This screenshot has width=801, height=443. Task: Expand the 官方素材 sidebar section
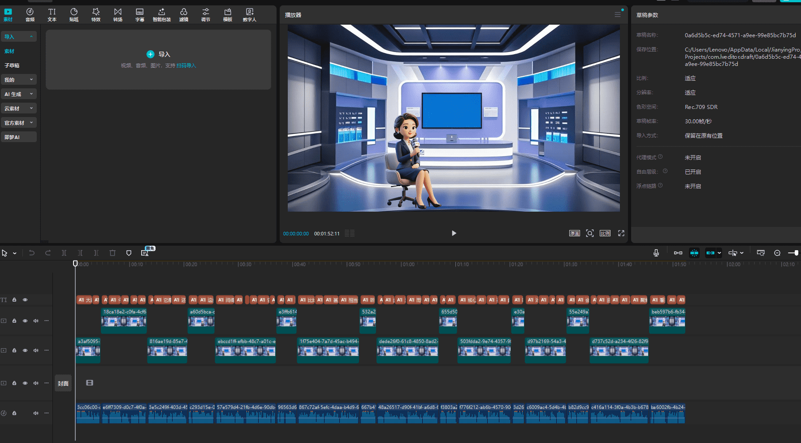[18, 123]
